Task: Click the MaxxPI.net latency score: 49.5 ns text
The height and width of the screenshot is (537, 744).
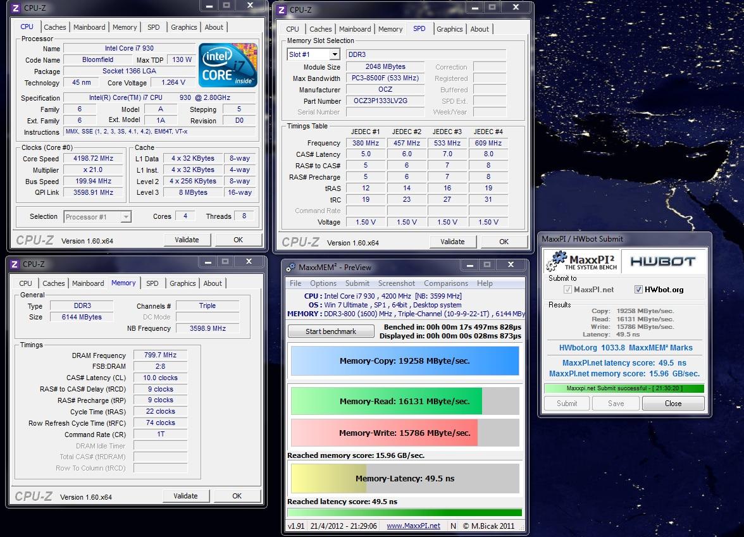Action: tap(624, 363)
